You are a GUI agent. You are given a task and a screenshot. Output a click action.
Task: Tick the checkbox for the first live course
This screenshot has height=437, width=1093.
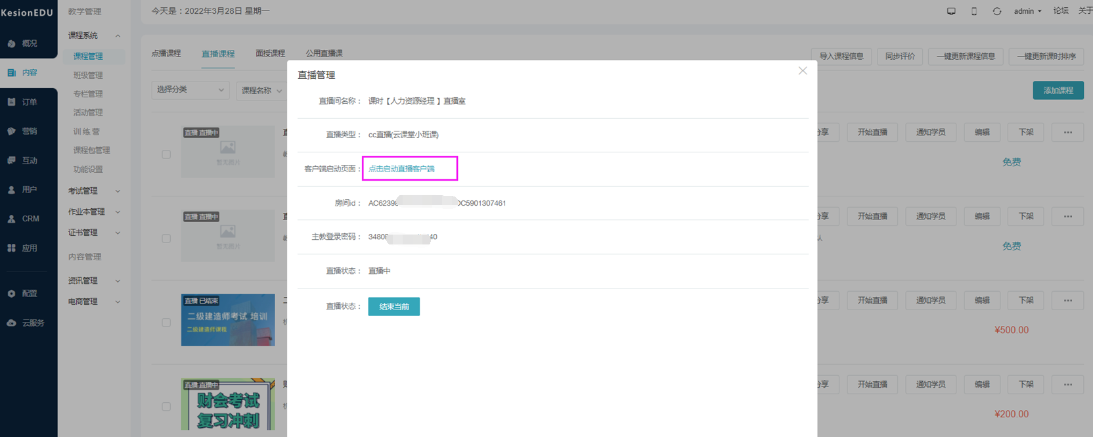[166, 154]
